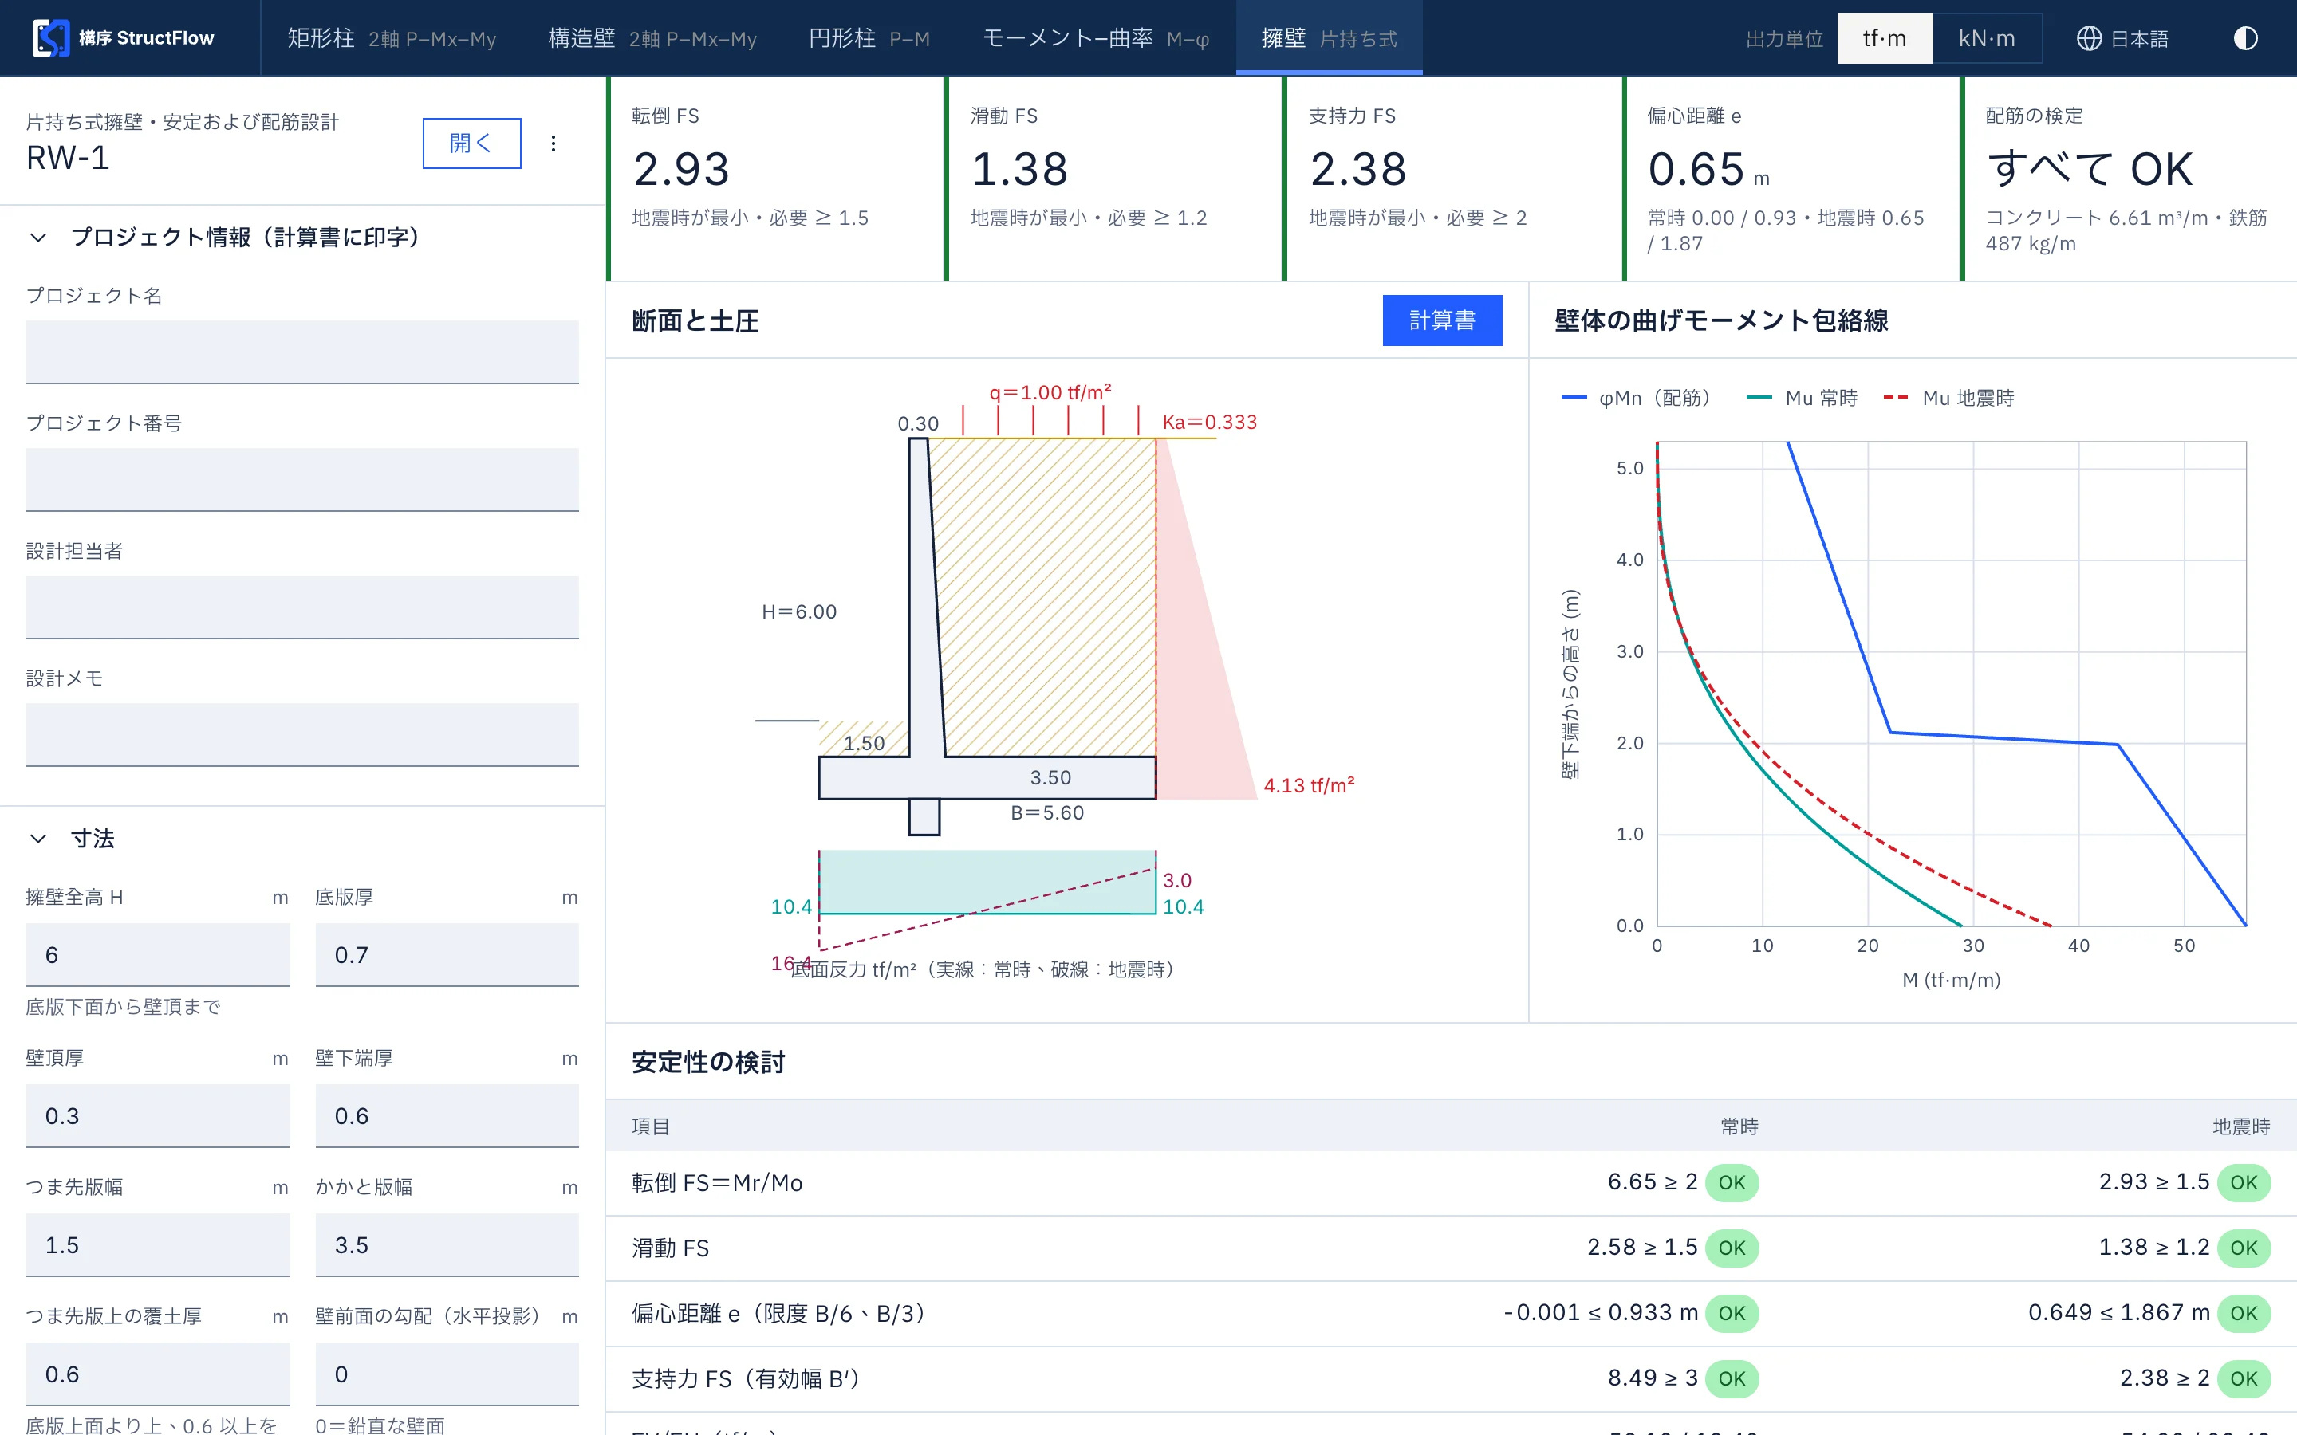Open the language globe selector
This screenshot has height=1435, width=2297.
click(x=2122, y=38)
